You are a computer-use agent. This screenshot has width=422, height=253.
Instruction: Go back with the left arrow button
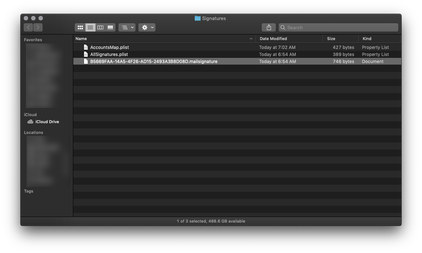[x=29, y=27]
